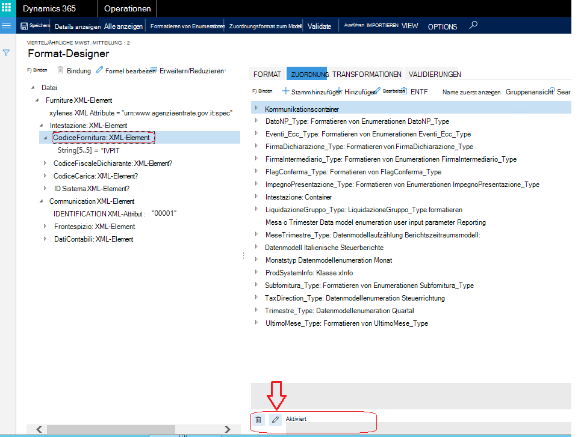Viewport: 578px width, 437px height.
Task: Click the edit pencil icon beside Aktiviert
Action: click(275, 420)
